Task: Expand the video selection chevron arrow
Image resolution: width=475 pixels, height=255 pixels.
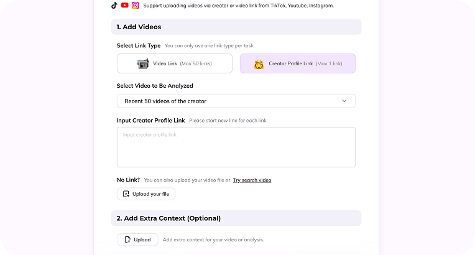Action: 344,101
